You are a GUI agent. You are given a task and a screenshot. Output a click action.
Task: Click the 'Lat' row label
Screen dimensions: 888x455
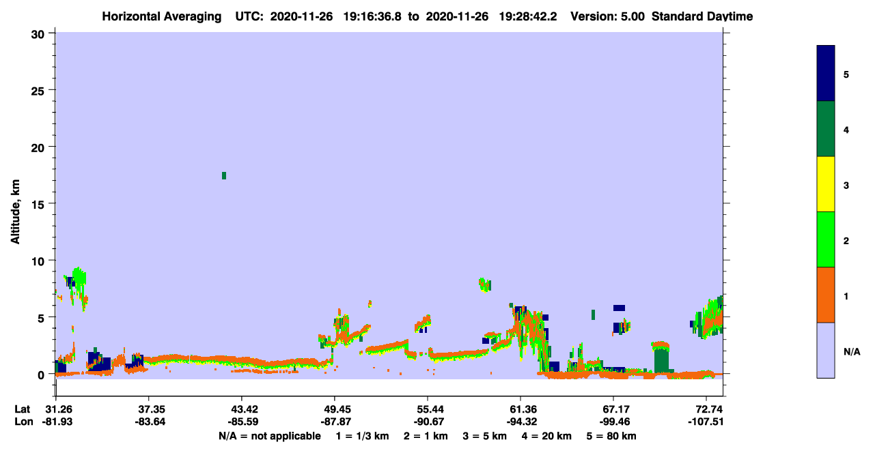[x=23, y=409]
